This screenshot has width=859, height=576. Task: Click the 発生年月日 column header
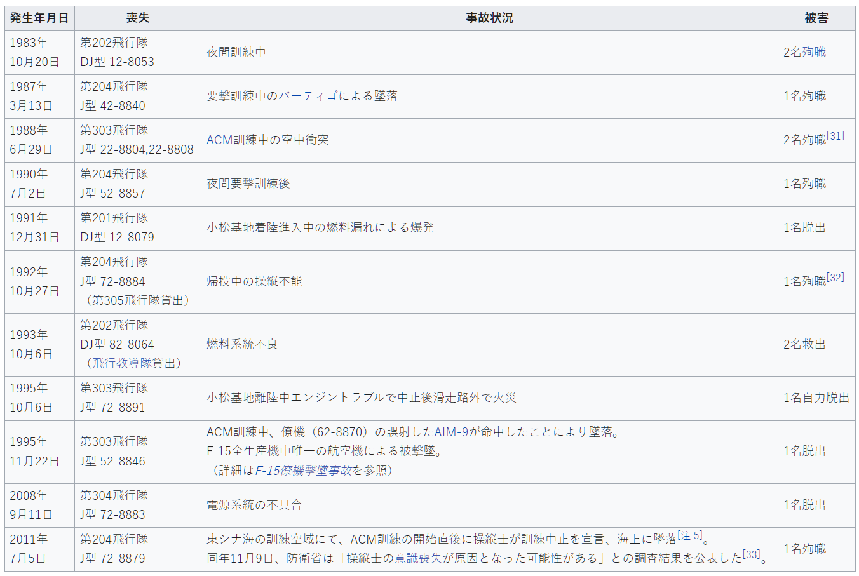pos(39,18)
